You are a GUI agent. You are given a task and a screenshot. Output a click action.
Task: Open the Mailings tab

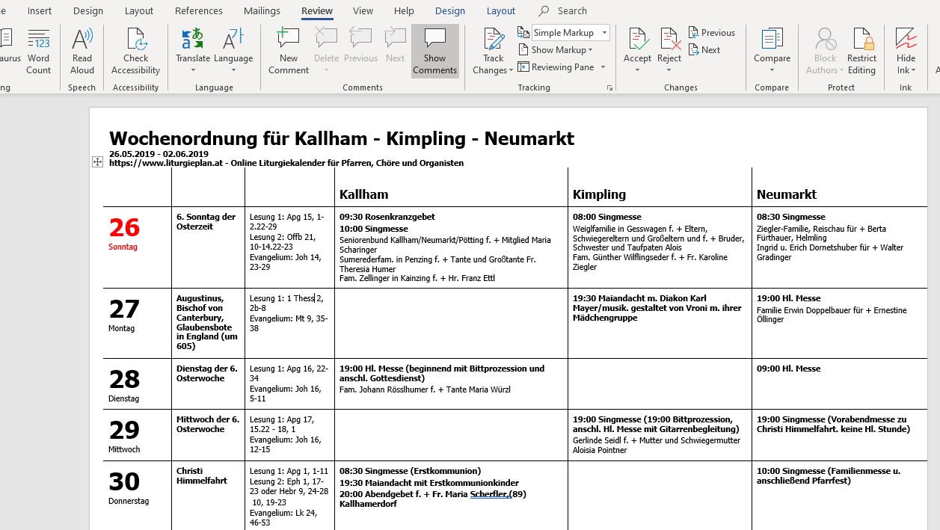point(262,10)
